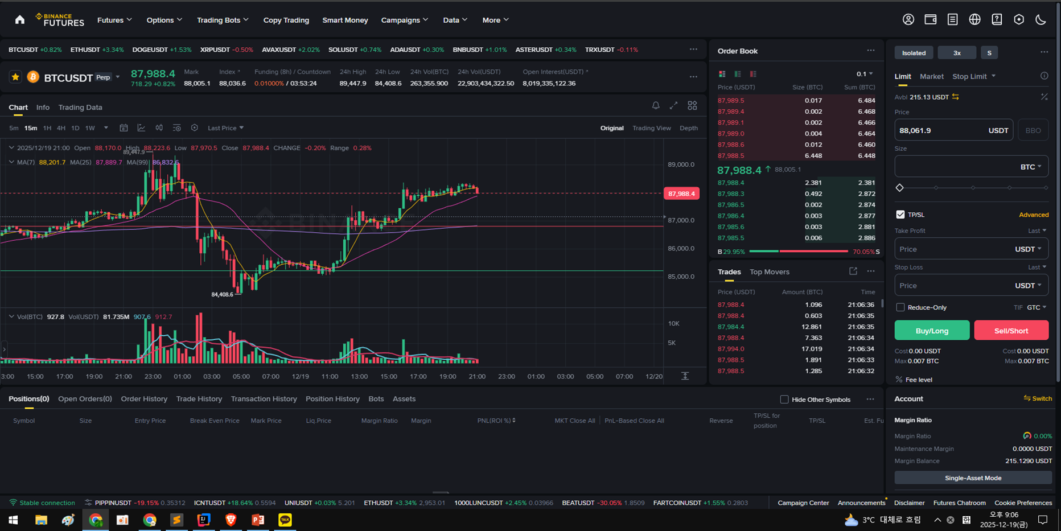Adjust the 3x leverage button
The image size is (1061, 531).
coord(957,53)
